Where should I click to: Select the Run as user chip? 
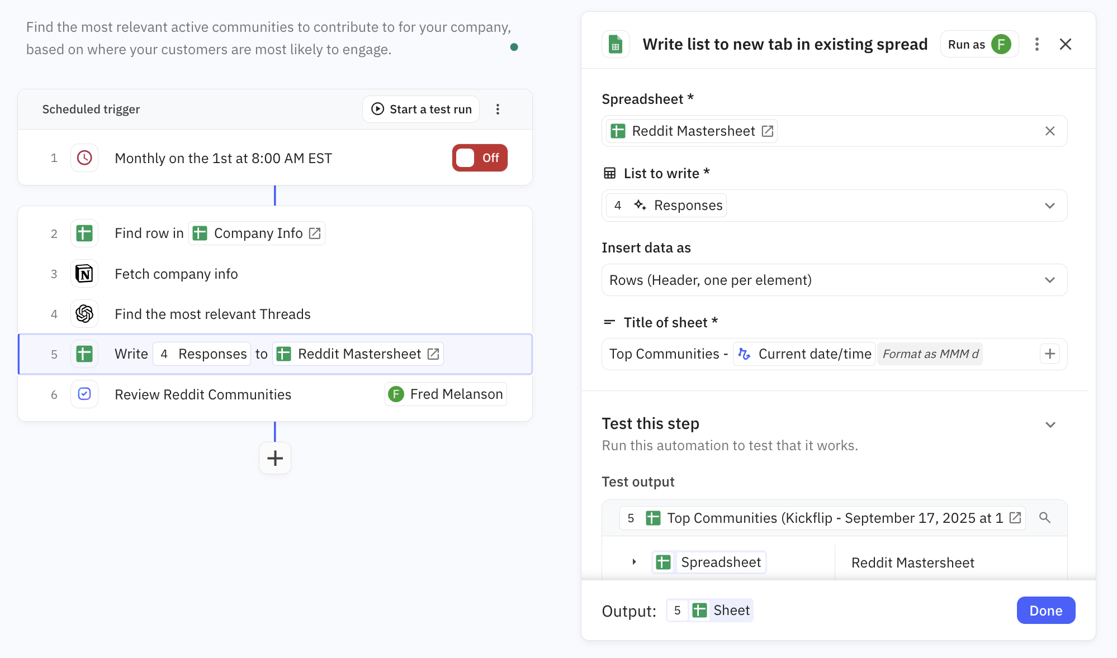point(979,44)
